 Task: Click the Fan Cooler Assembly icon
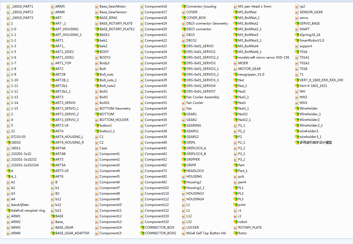[x=184, y=97]
